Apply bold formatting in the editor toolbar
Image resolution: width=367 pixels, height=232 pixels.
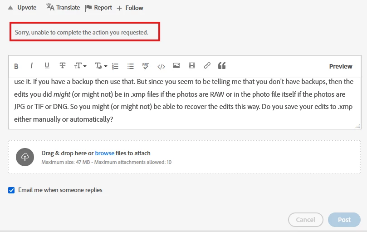[16, 66]
